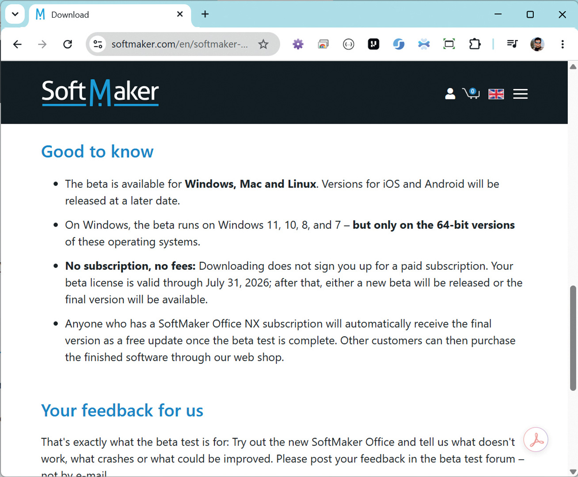
Task: Open the blue butterfly extension icon
Action: click(x=424, y=44)
